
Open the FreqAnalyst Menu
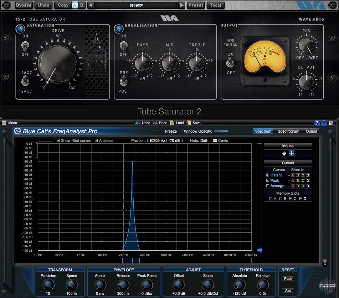tap(12, 123)
